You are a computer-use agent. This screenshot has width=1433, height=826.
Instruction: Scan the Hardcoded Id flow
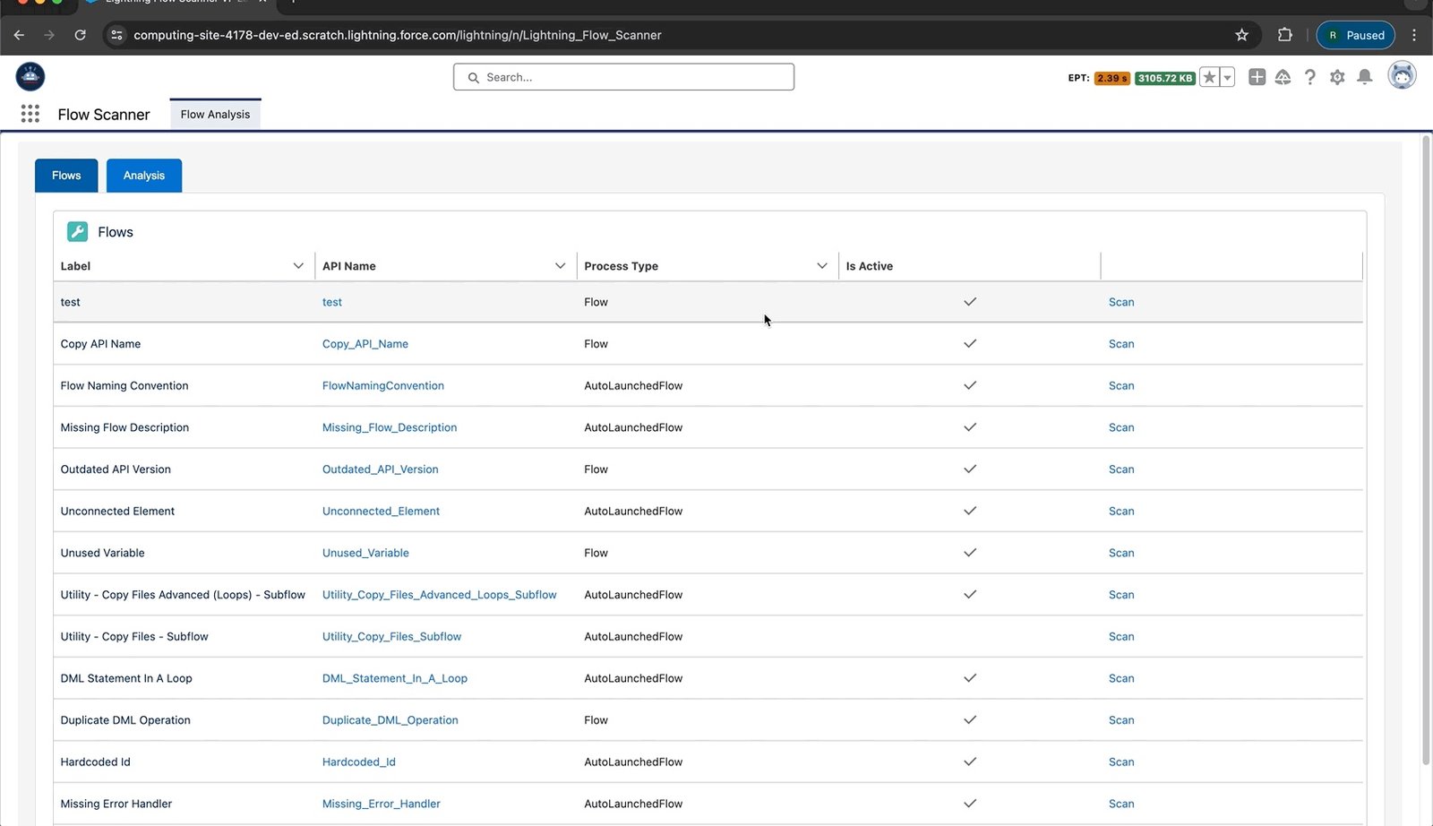tap(1121, 762)
